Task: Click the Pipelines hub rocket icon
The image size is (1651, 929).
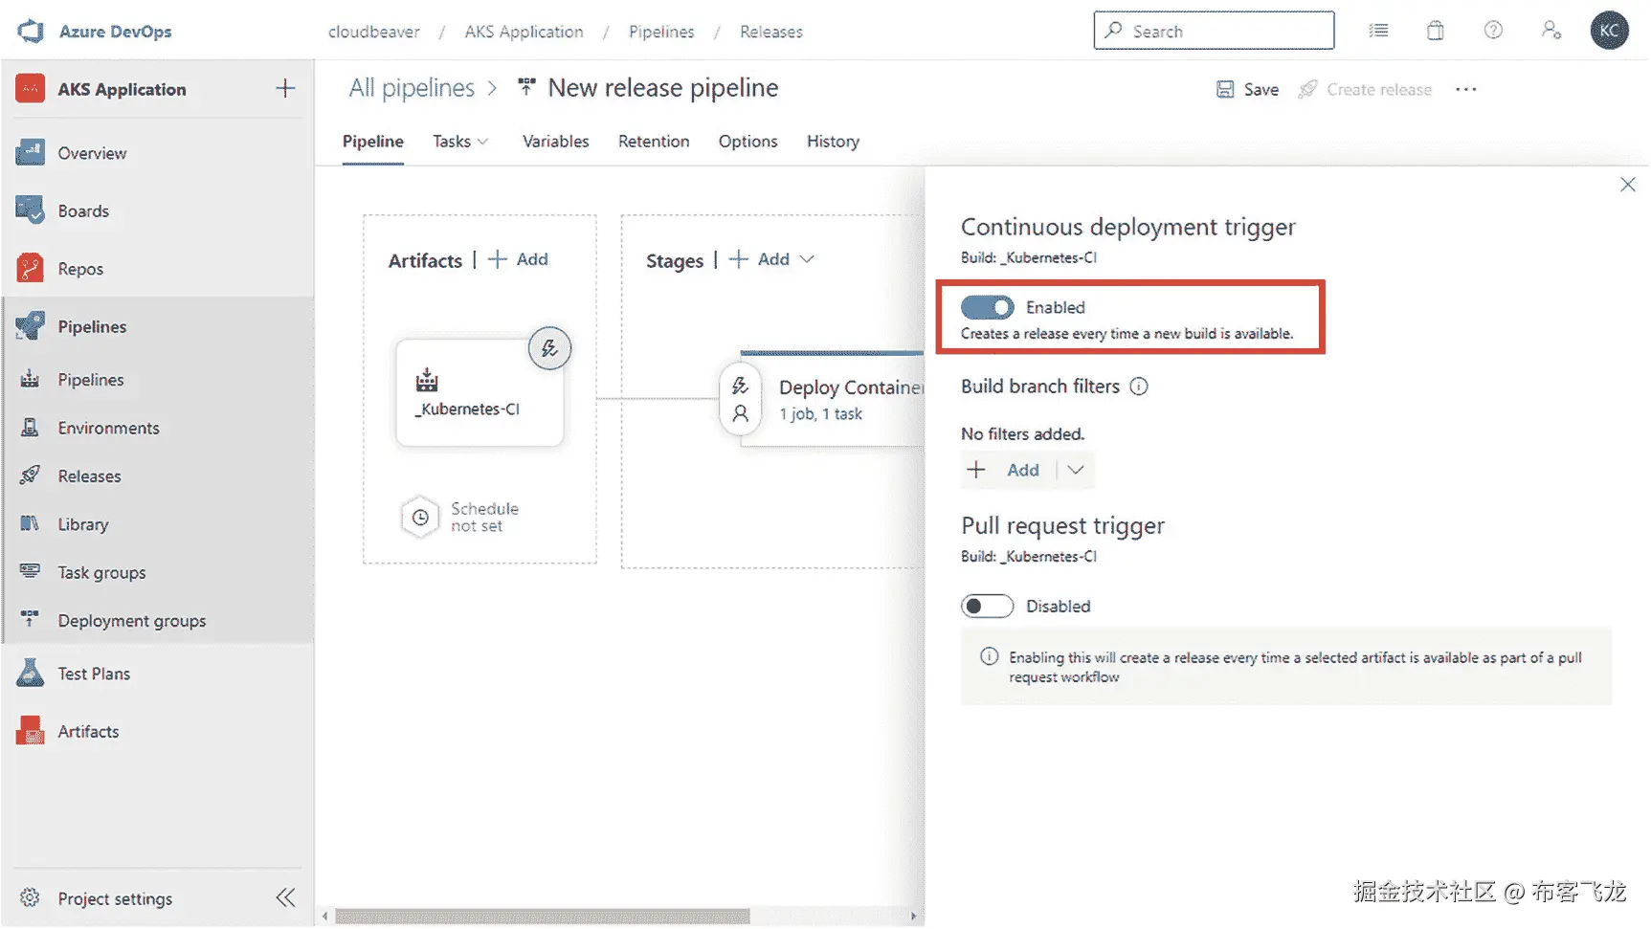Action: pyautogui.click(x=31, y=326)
